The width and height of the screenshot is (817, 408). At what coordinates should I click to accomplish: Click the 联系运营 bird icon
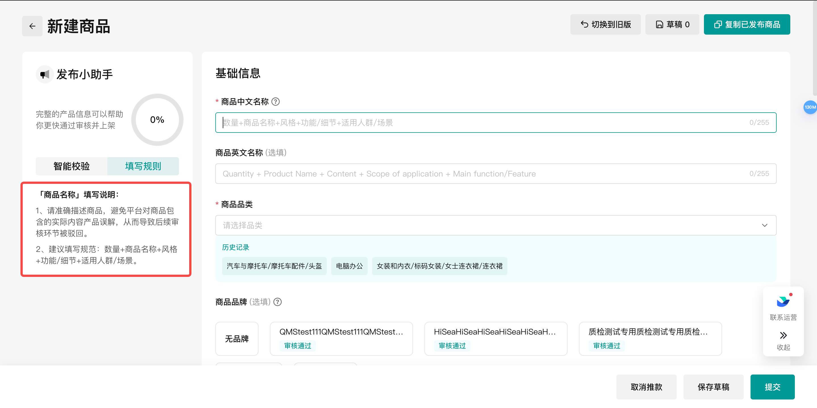pyautogui.click(x=783, y=302)
